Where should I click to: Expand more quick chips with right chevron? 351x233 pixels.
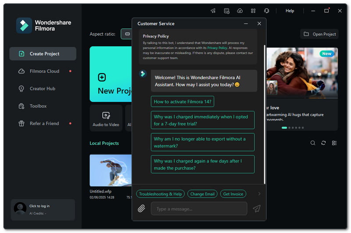259,194
